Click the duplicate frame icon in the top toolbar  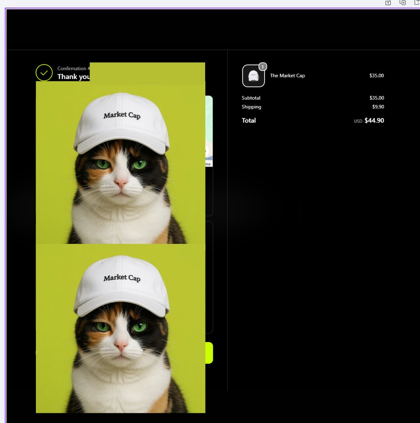(403, 3)
